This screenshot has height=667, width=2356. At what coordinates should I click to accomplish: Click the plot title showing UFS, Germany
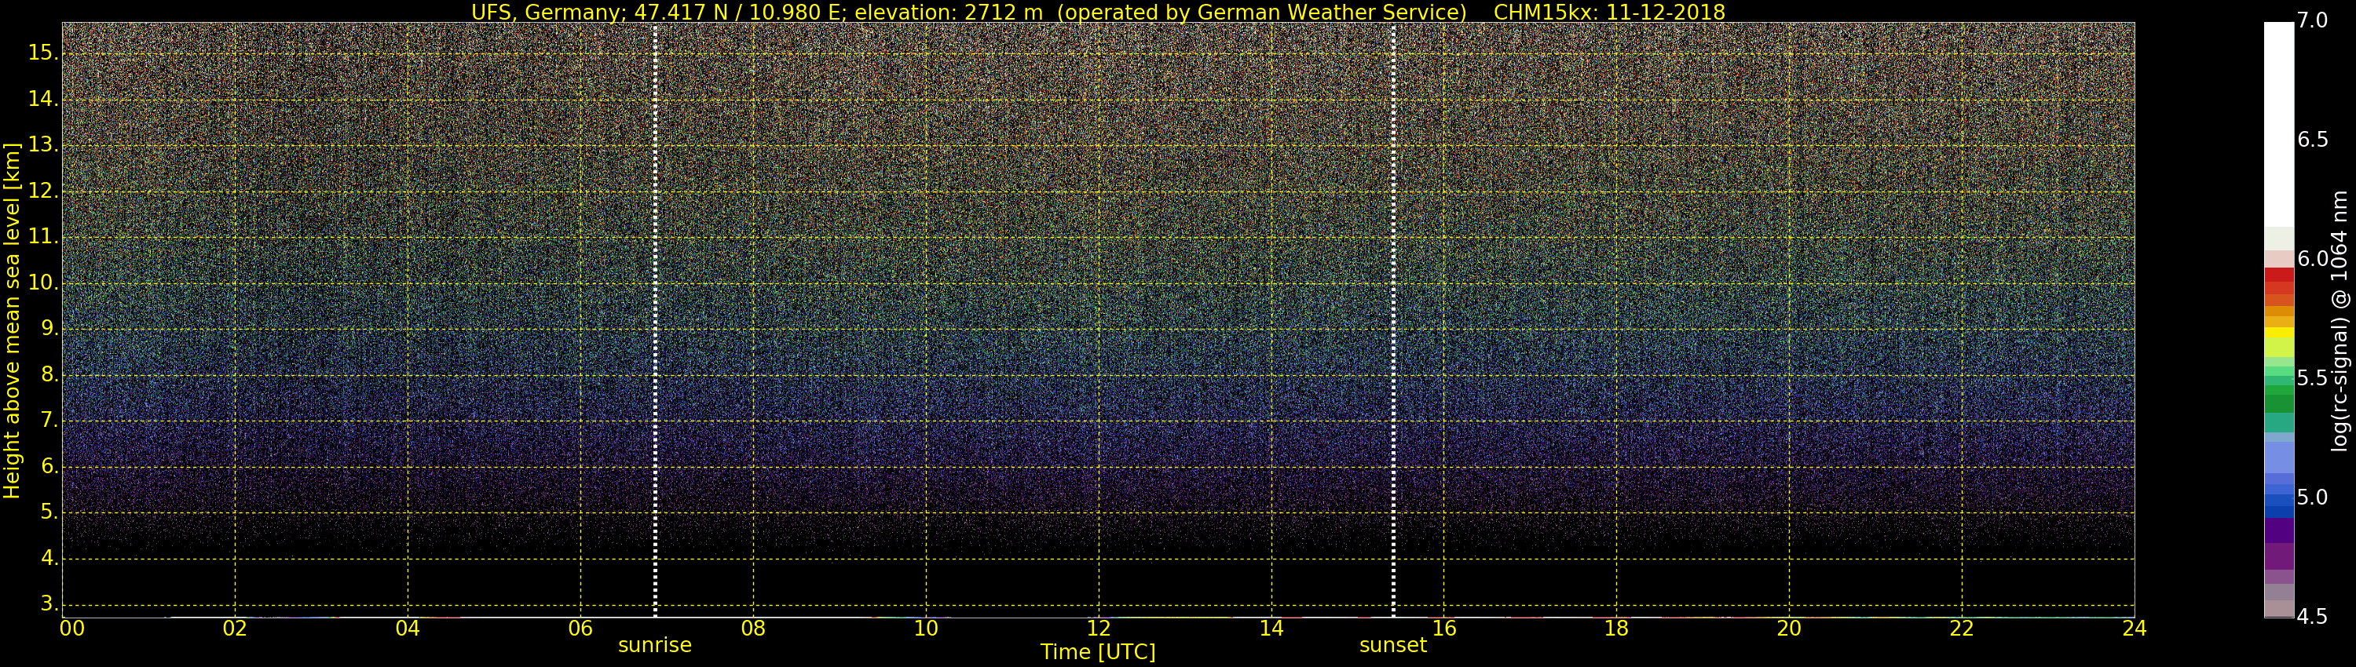pyautogui.click(x=1098, y=12)
